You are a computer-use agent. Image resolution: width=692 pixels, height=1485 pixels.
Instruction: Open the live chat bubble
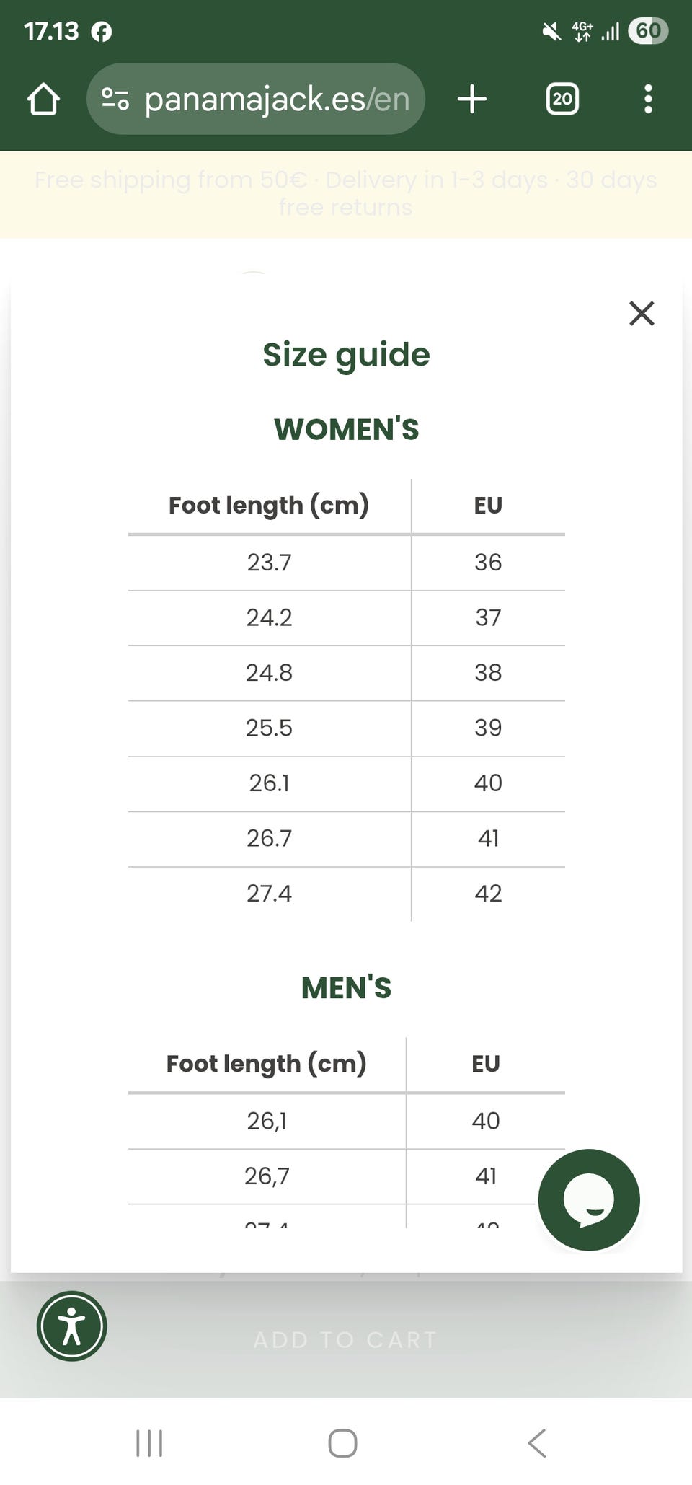pos(589,1199)
